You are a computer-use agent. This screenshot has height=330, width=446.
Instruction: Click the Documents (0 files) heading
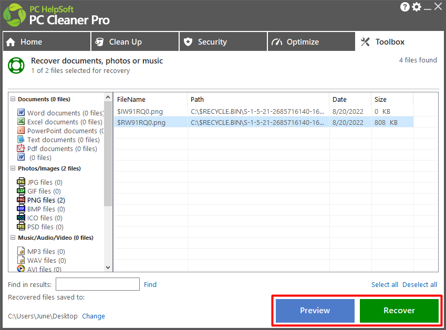[44, 99]
